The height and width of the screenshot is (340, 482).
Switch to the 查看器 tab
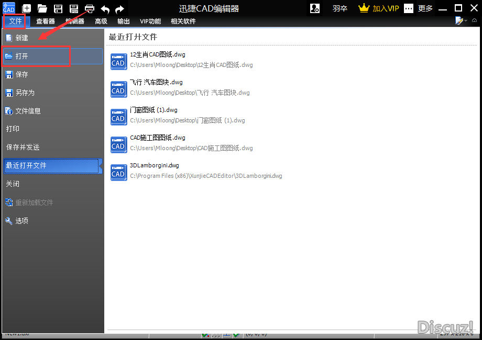click(x=46, y=21)
